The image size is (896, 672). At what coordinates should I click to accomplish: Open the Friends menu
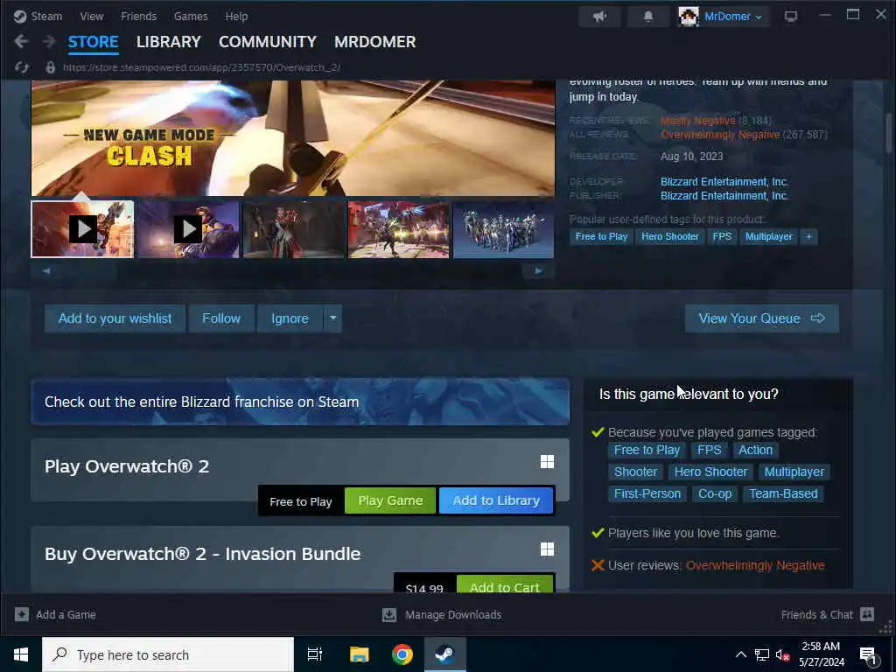138,16
